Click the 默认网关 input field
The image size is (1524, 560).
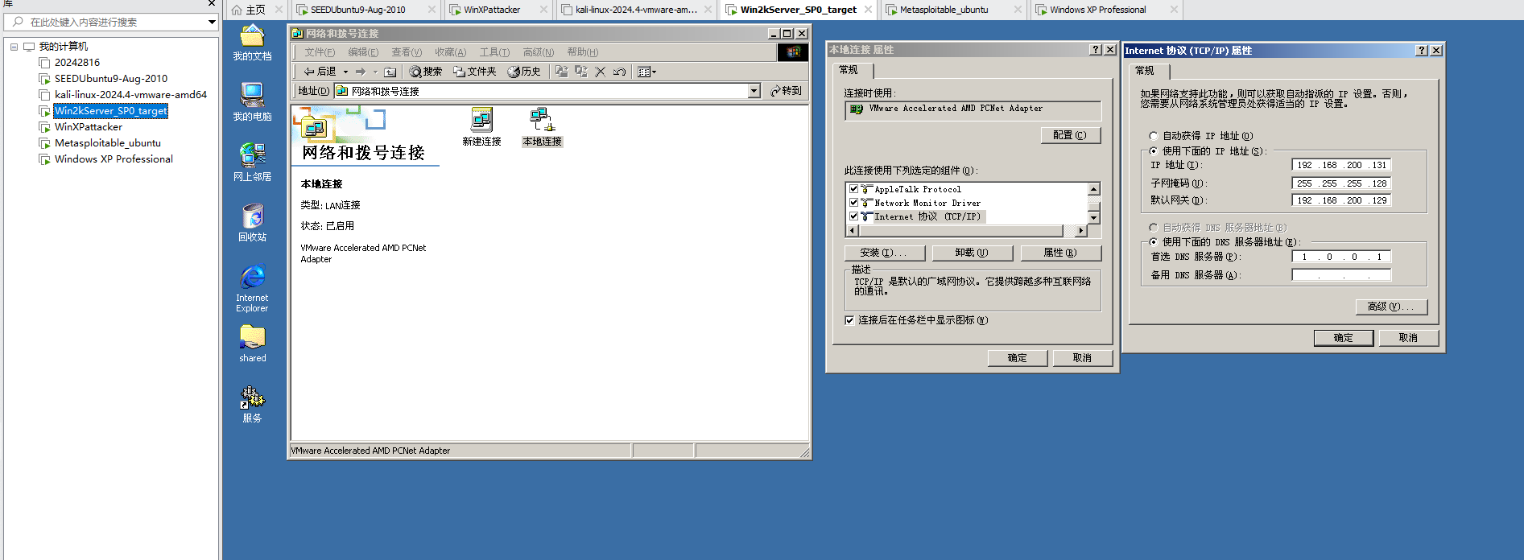coord(1341,200)
